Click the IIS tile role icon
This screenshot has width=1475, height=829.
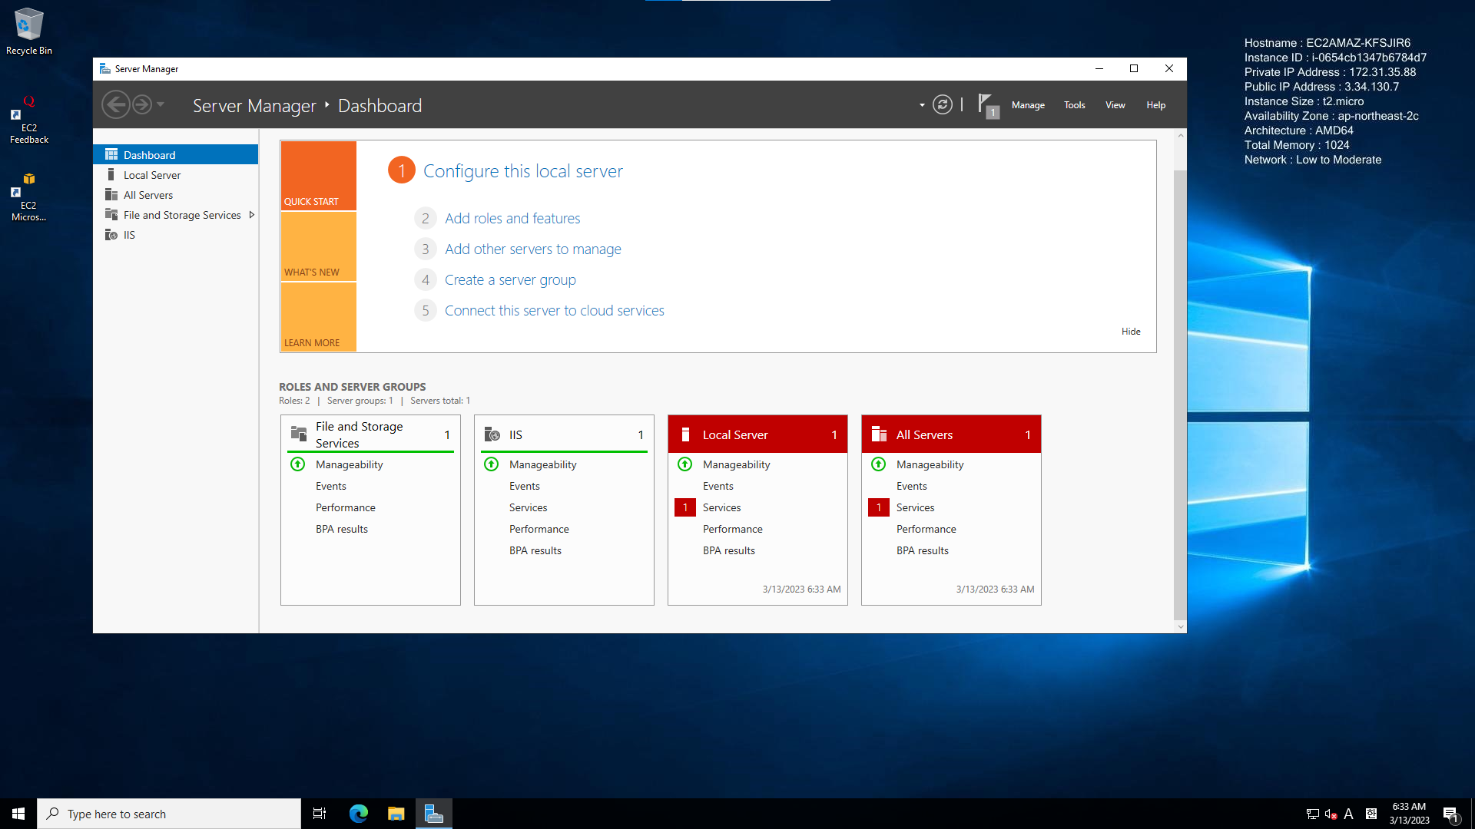[492, 434]
